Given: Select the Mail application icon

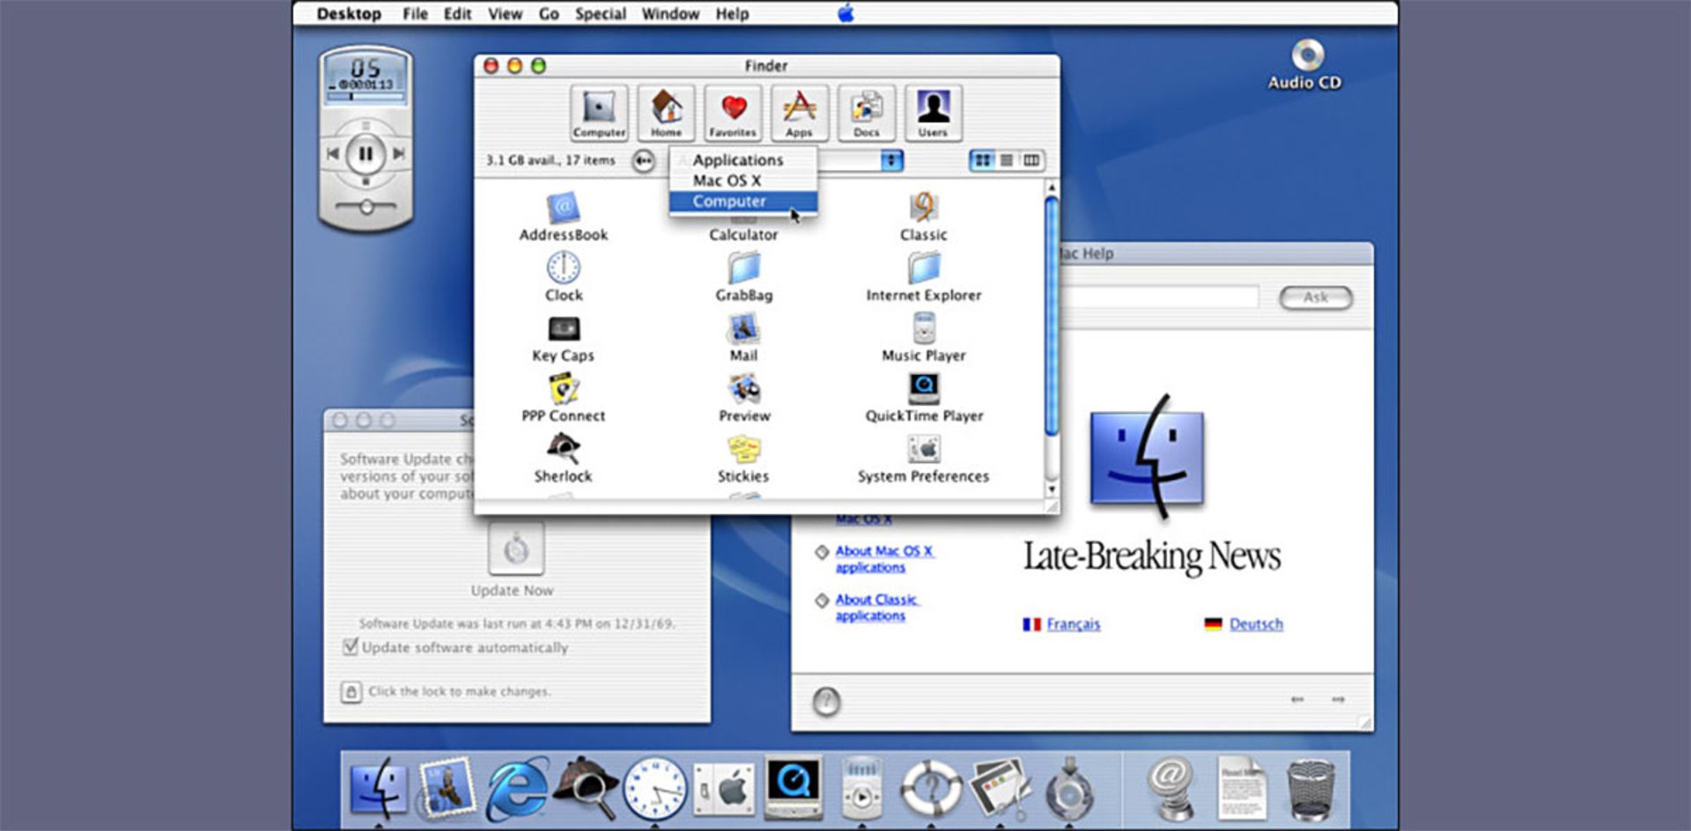Looking at the screenshot, I should click(x=744, y=328).
